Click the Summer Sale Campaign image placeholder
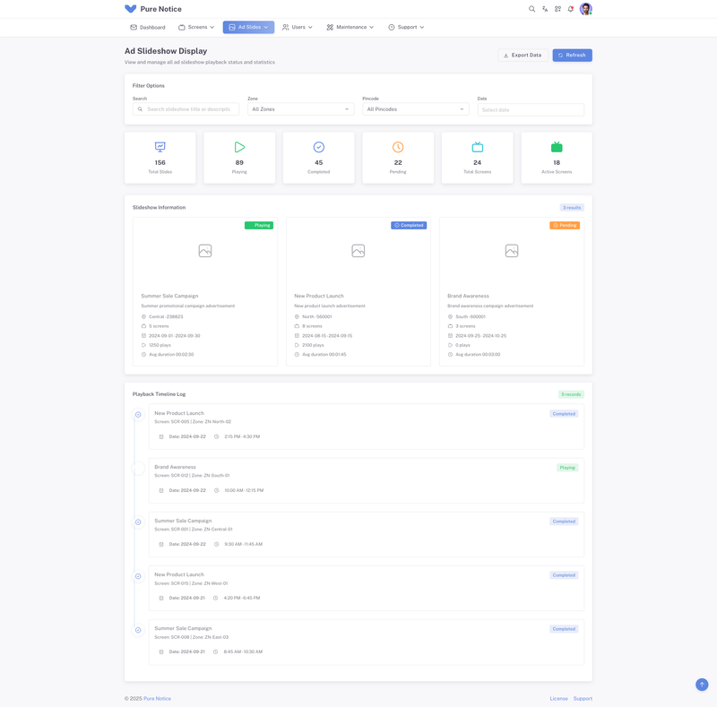Screen dimensions: 717x707 click(205, 251)
